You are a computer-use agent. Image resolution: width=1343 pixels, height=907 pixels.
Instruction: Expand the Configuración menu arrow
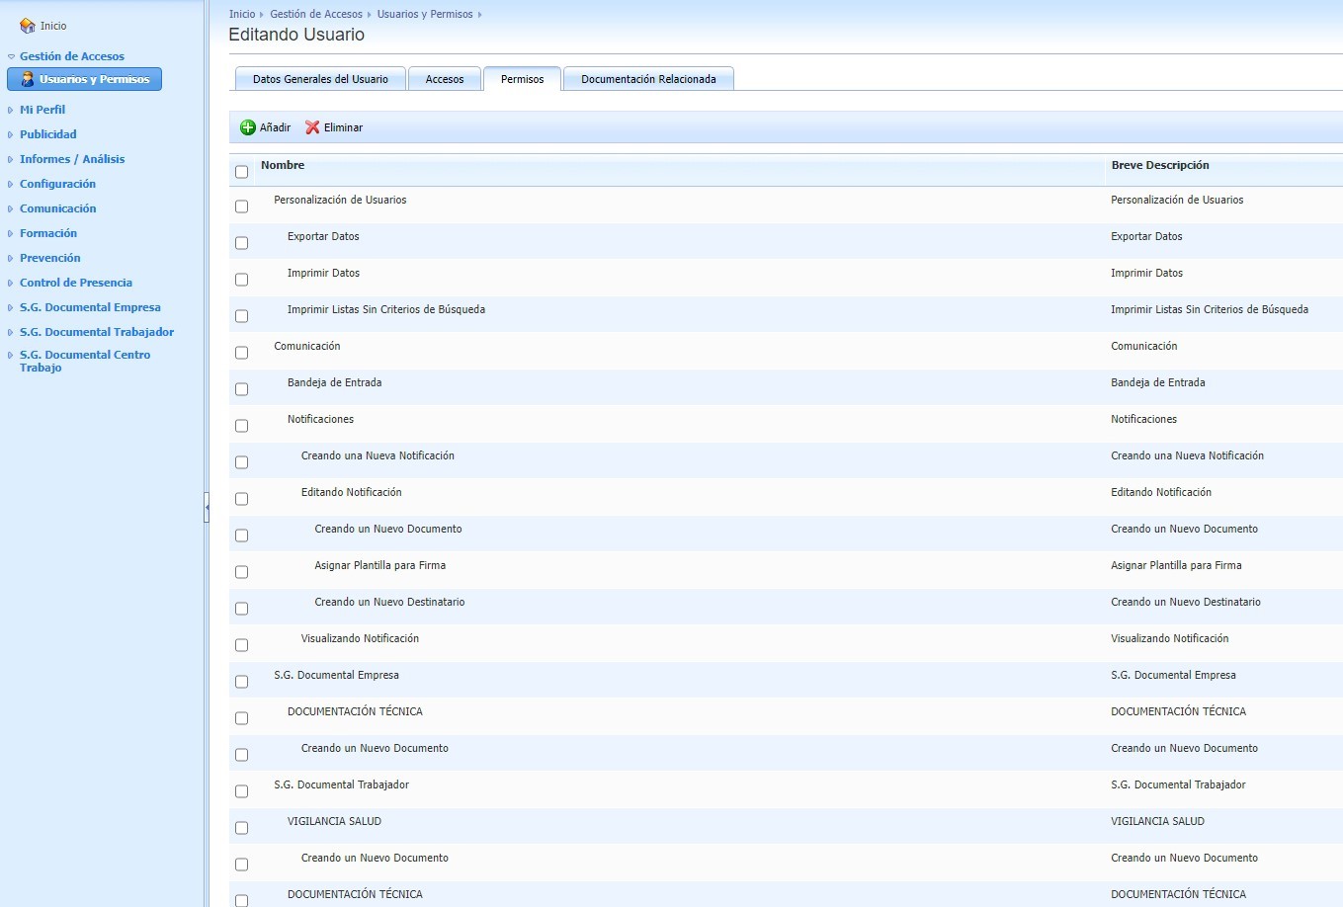coord(11,185)
